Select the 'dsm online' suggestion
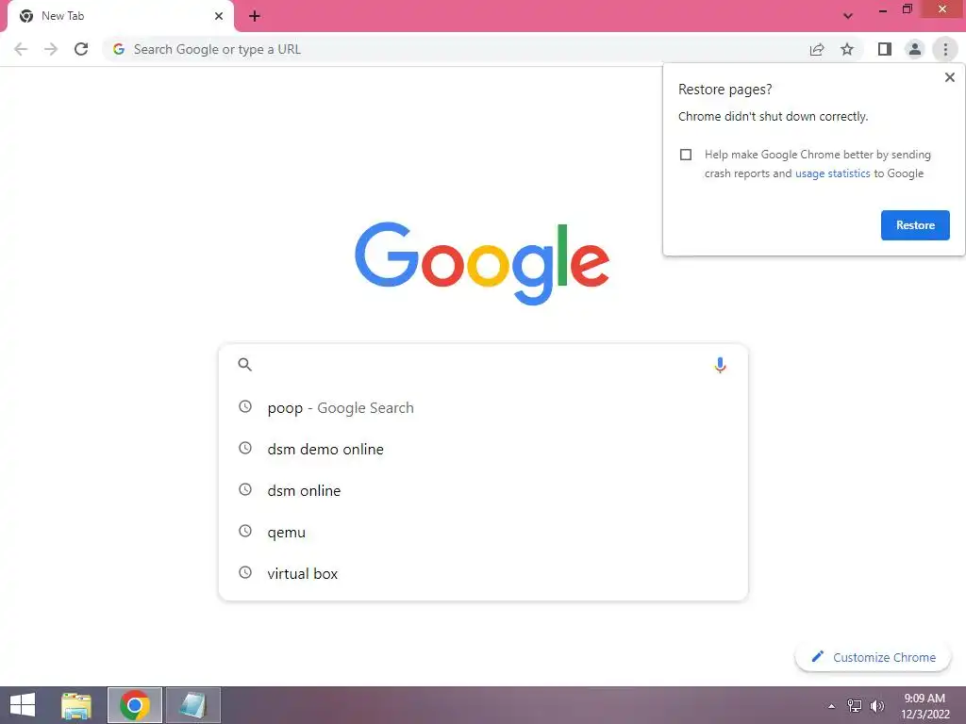The image size is (966, 724). (483, 490)
